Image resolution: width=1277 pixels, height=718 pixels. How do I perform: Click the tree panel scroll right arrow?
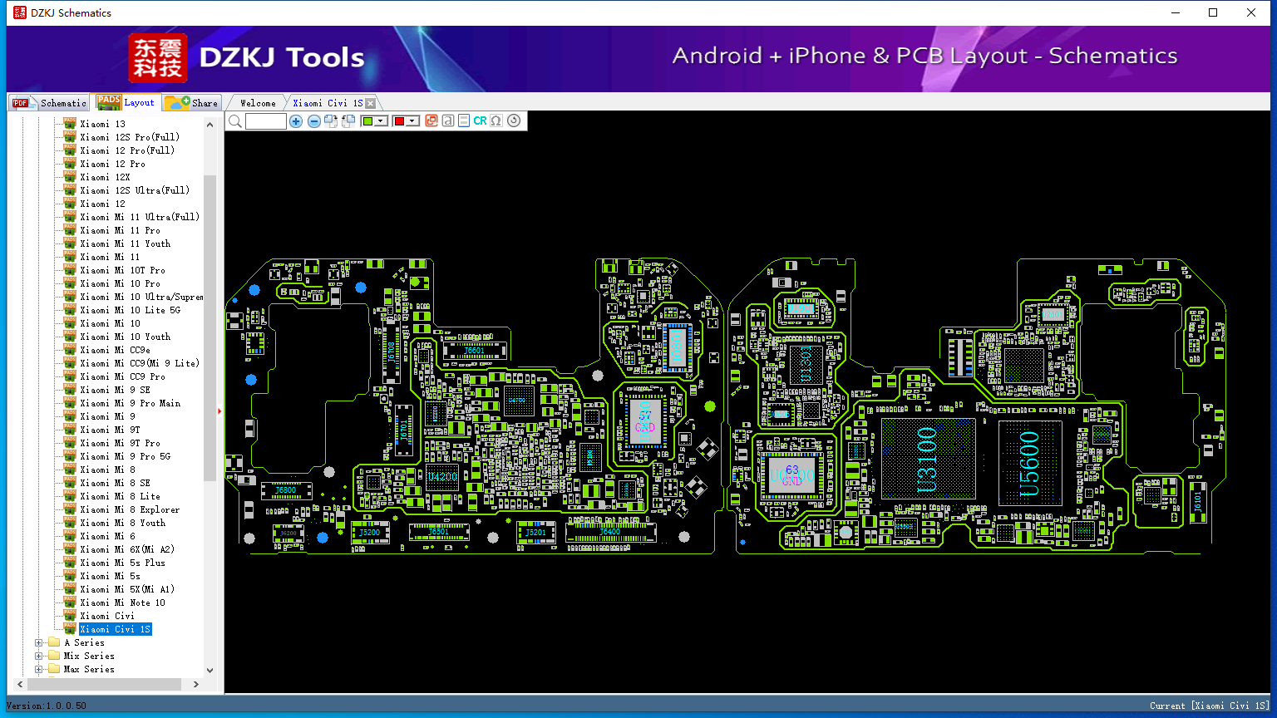click(x=195, y=684)
